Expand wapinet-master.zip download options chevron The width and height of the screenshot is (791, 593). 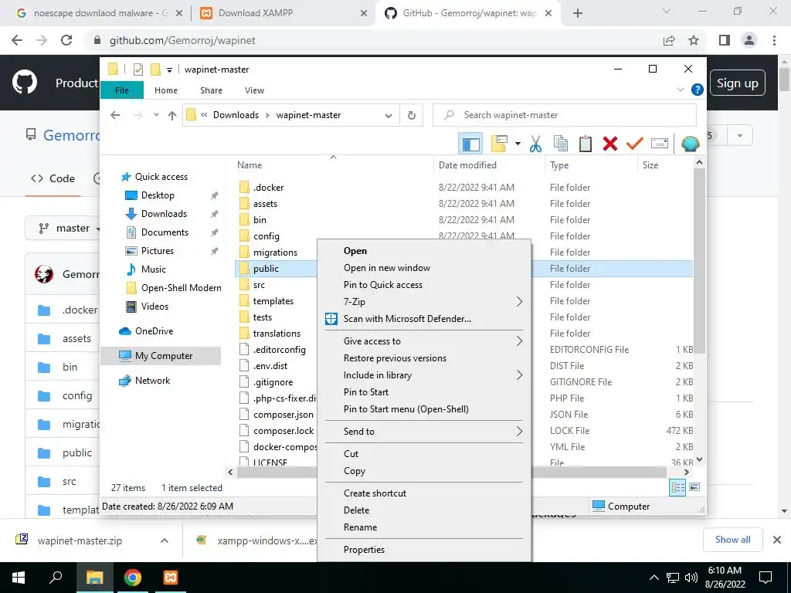165,540
